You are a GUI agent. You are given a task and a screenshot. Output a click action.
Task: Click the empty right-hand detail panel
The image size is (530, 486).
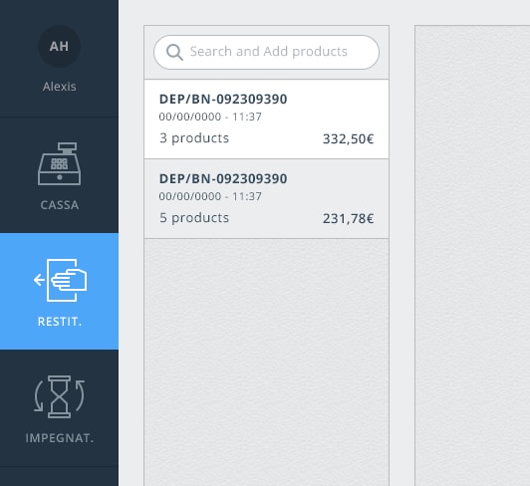pos(472,256)
